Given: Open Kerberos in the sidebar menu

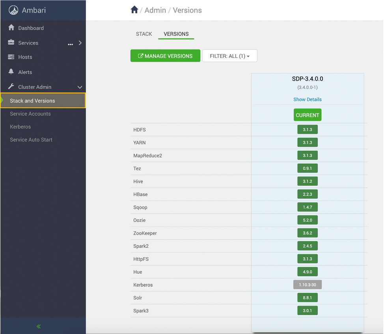Looking at the screenshot, I should click(x=21, y=127).
